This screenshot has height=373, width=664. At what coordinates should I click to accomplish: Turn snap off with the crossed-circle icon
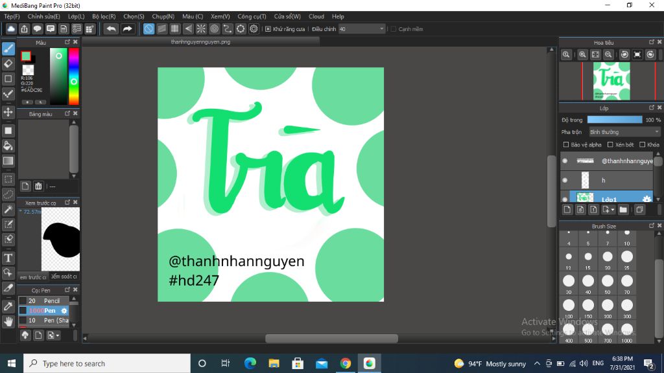pyautogui.click(x=148, y=28)
